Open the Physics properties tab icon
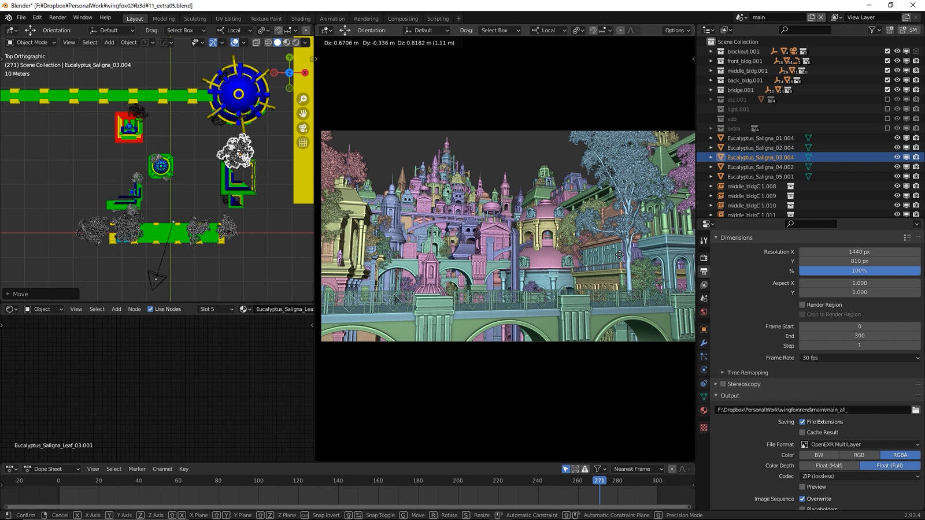Screen dimensions: 925x520 coord(704,370)
